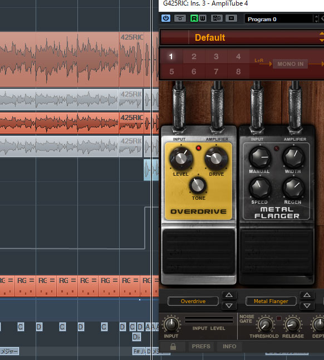The width and height of the screenshot is (324, 360).
Task: Open the Program 0 preset field
Action: coord(278,19)
